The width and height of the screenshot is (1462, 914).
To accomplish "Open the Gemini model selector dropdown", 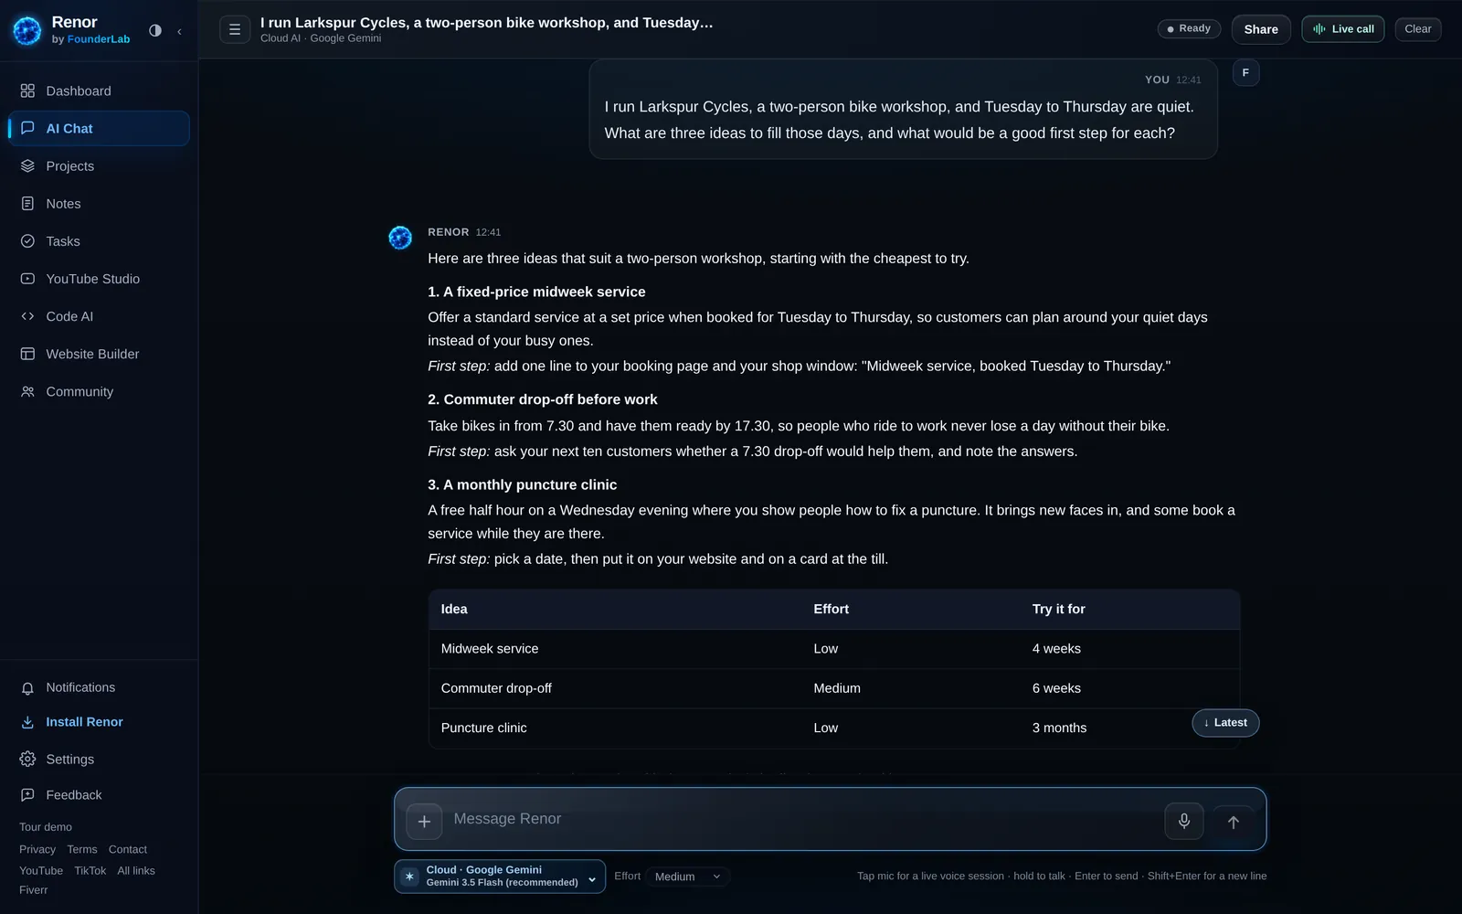I will coord(500,877).
